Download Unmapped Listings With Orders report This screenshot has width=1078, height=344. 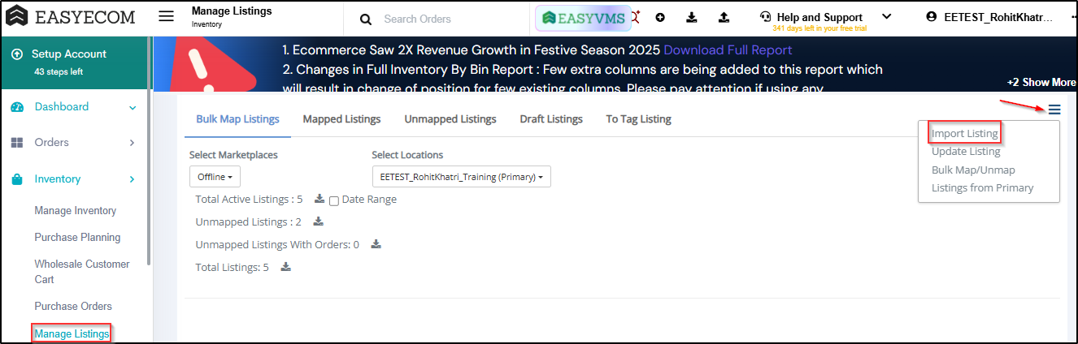pyautogui.click(x=376, y=244)
